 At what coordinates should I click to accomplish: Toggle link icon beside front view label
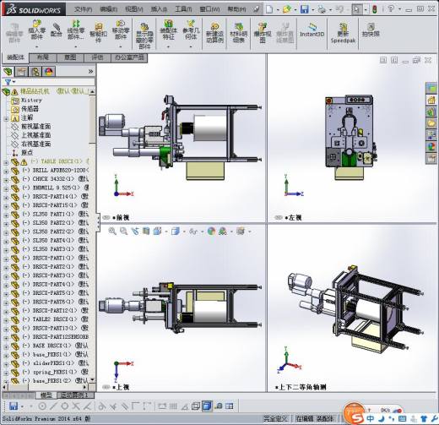(106, 217)
